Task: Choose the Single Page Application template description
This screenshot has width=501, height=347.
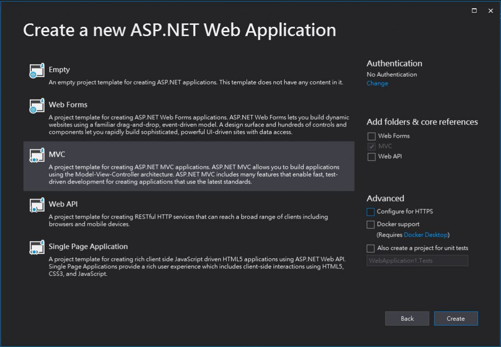Action: [x=196, y=267]
